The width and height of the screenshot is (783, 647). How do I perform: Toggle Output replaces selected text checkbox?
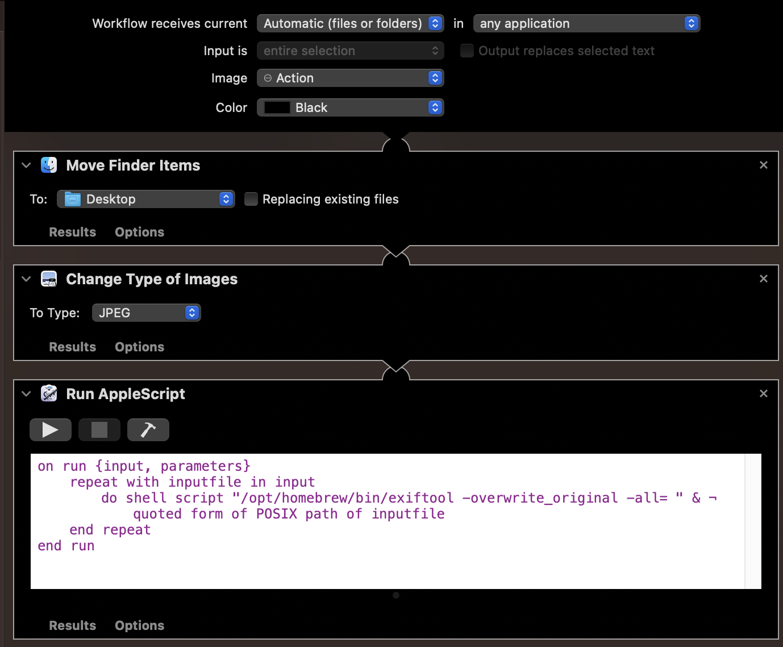467,51
